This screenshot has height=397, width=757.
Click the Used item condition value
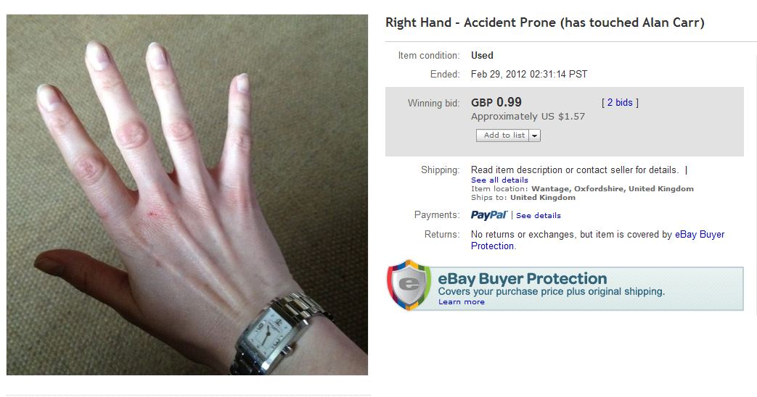pos(482,55)
